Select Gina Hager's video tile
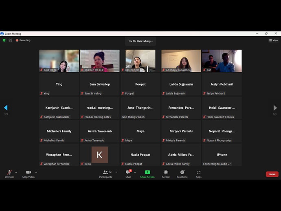This screenshot has height=211, width=281. 59,61
